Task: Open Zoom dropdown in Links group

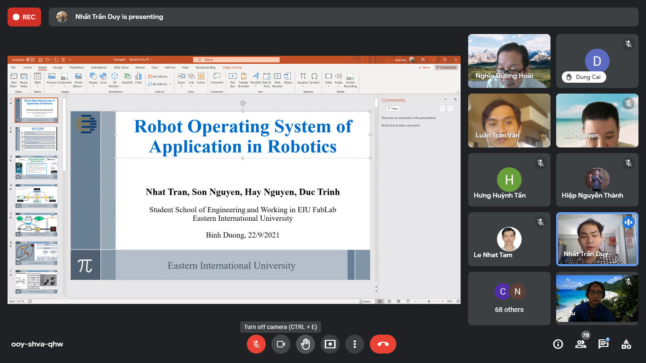Action: (181, 79)
